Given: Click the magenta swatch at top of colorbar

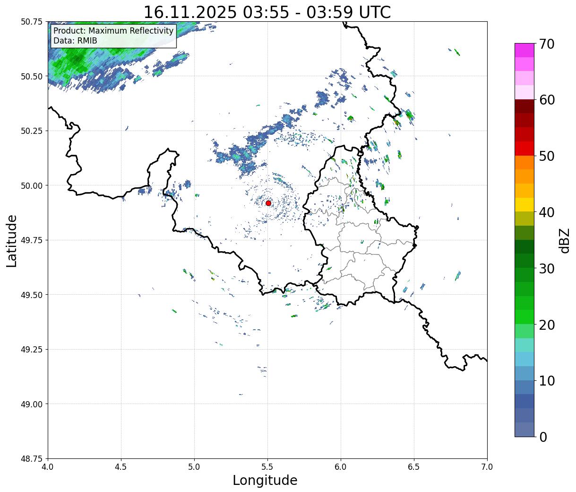Looking at the screenshot, I should point(524,50).
